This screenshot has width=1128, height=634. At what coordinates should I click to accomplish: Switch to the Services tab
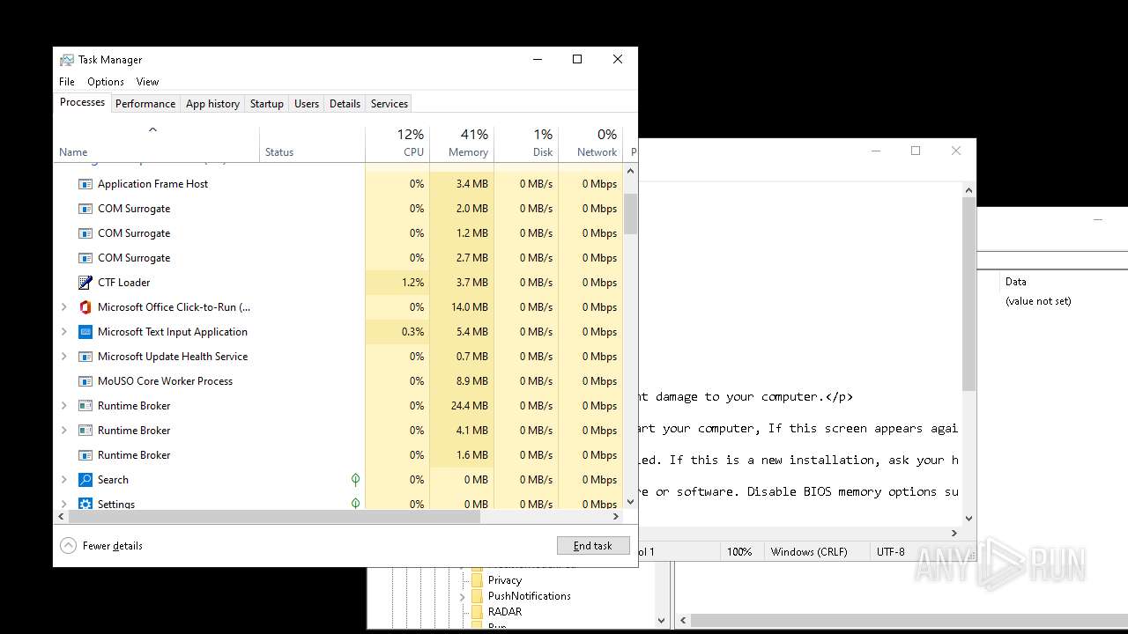[x=390, y=104]
